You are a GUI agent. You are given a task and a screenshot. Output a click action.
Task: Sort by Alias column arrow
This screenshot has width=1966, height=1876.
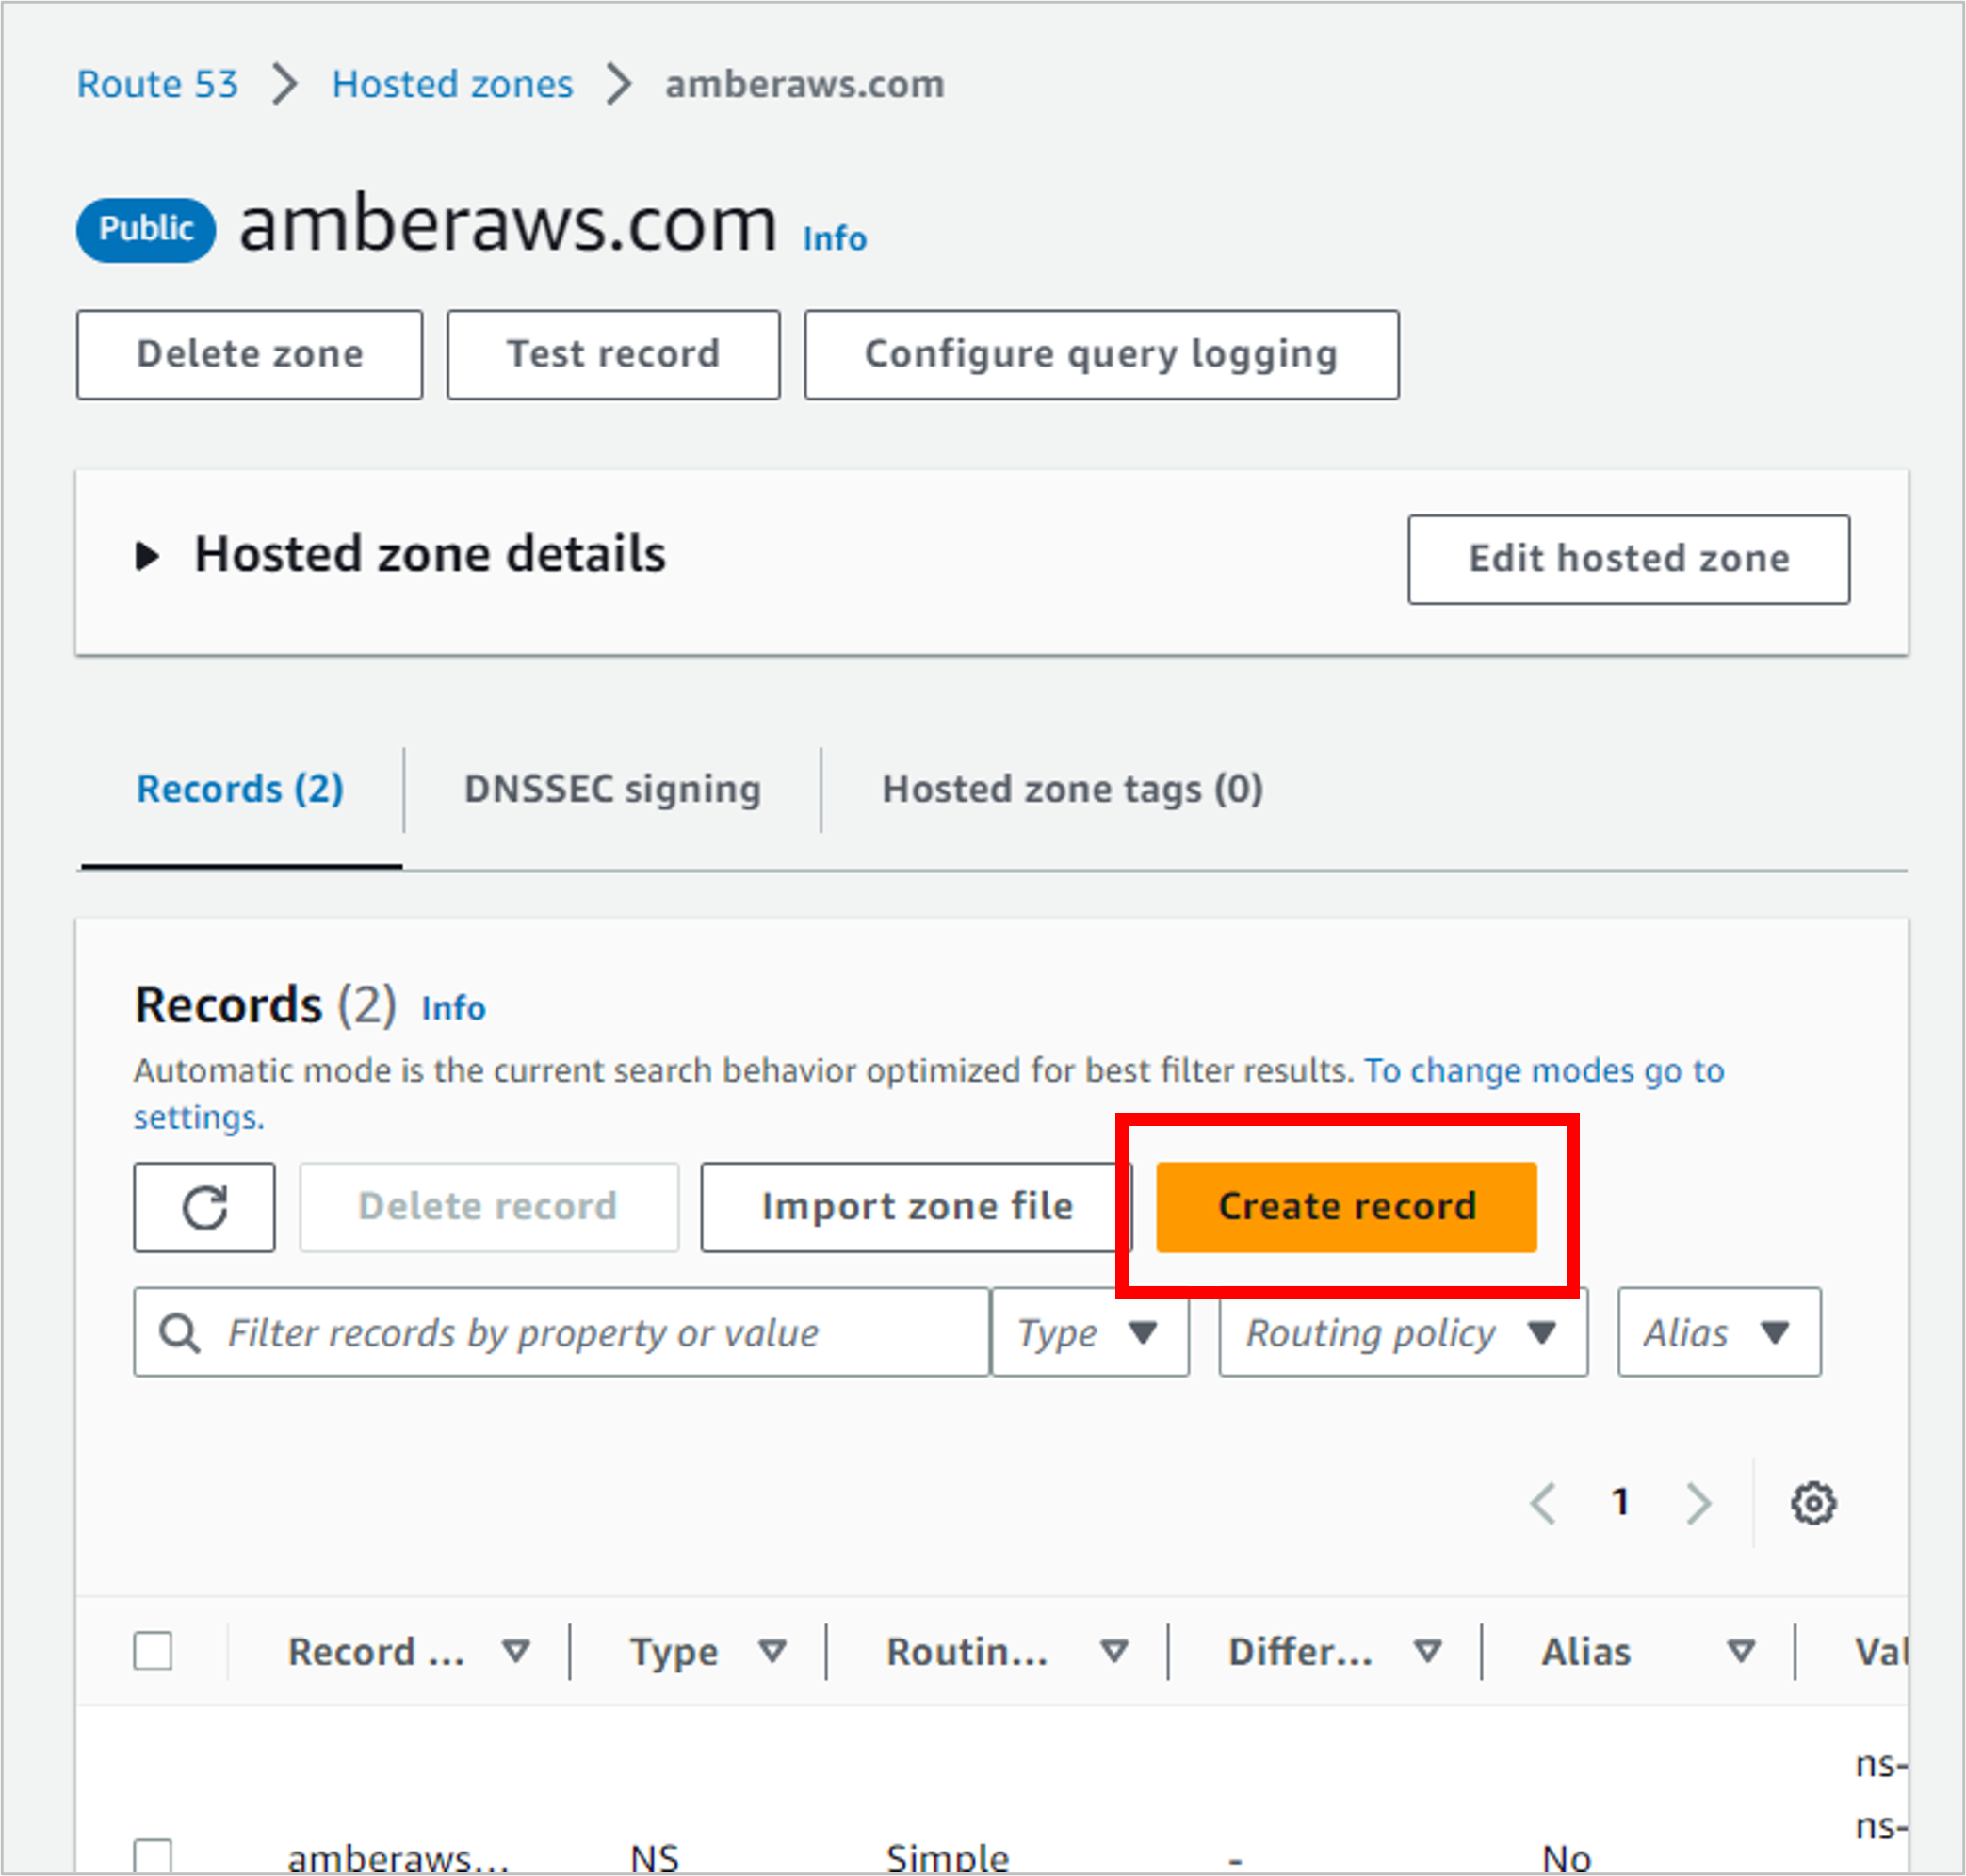pos(1741,1651)
